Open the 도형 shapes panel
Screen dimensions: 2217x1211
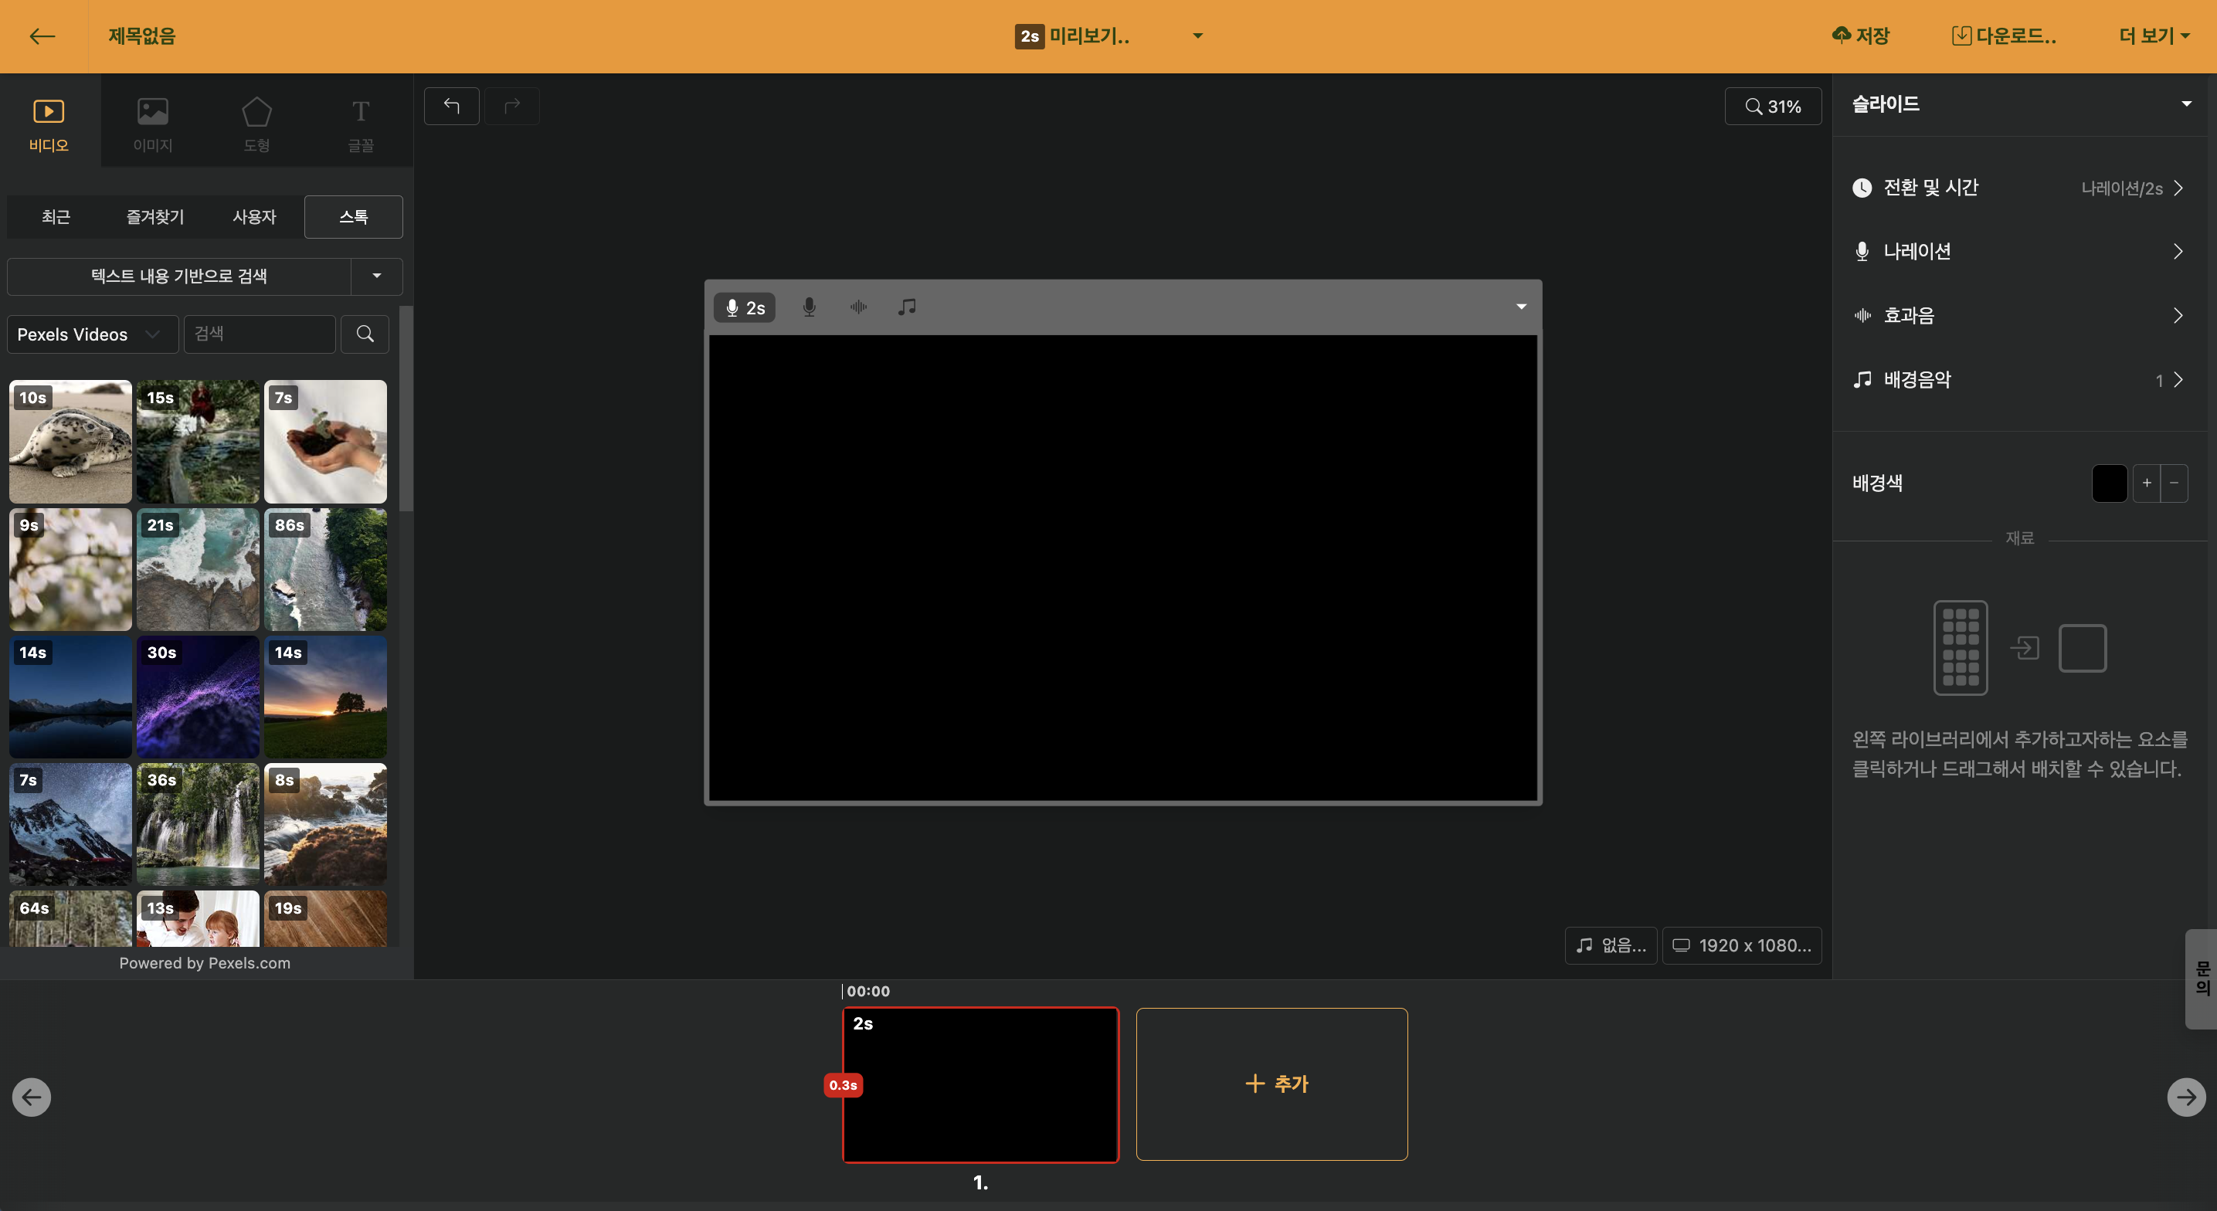256,124
